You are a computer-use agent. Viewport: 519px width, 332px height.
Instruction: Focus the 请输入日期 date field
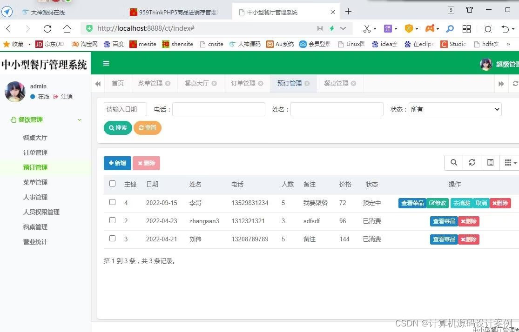125,109
